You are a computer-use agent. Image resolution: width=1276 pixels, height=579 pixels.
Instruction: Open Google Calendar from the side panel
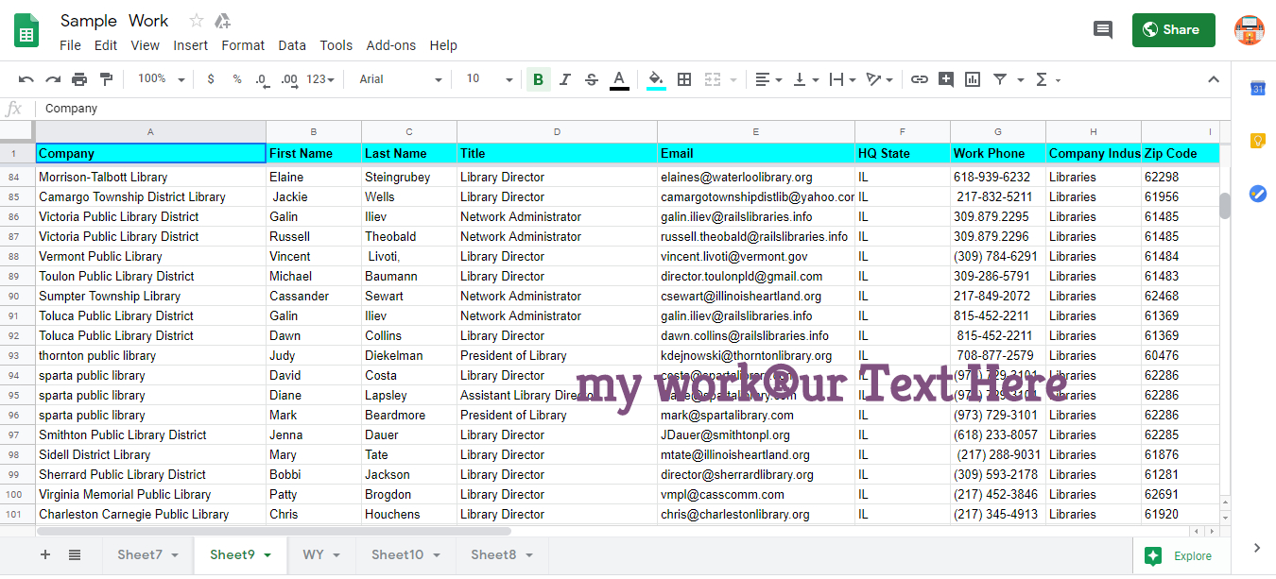tap(1257, 89)
